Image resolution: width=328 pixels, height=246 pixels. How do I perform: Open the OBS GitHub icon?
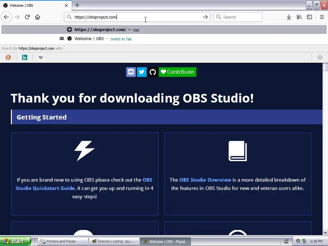tap(153, 72)
